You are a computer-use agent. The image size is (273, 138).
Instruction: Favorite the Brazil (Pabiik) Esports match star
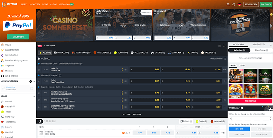click(39, 93)
